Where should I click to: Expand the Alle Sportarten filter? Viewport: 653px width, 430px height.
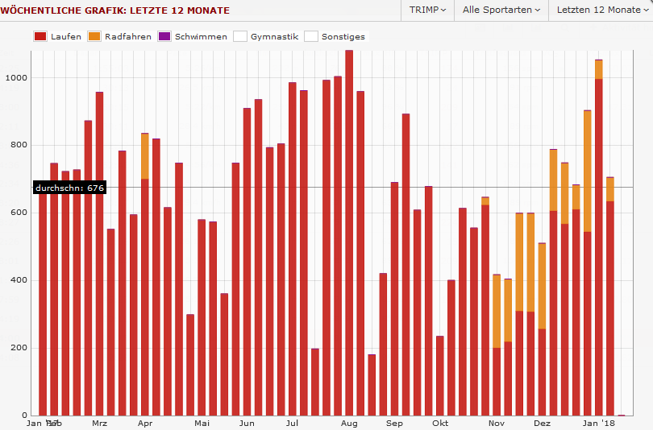pos(501,10)
